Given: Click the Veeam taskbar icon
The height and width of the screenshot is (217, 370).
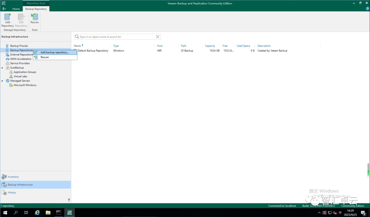Looking at the screenshot, I should 69,213.
